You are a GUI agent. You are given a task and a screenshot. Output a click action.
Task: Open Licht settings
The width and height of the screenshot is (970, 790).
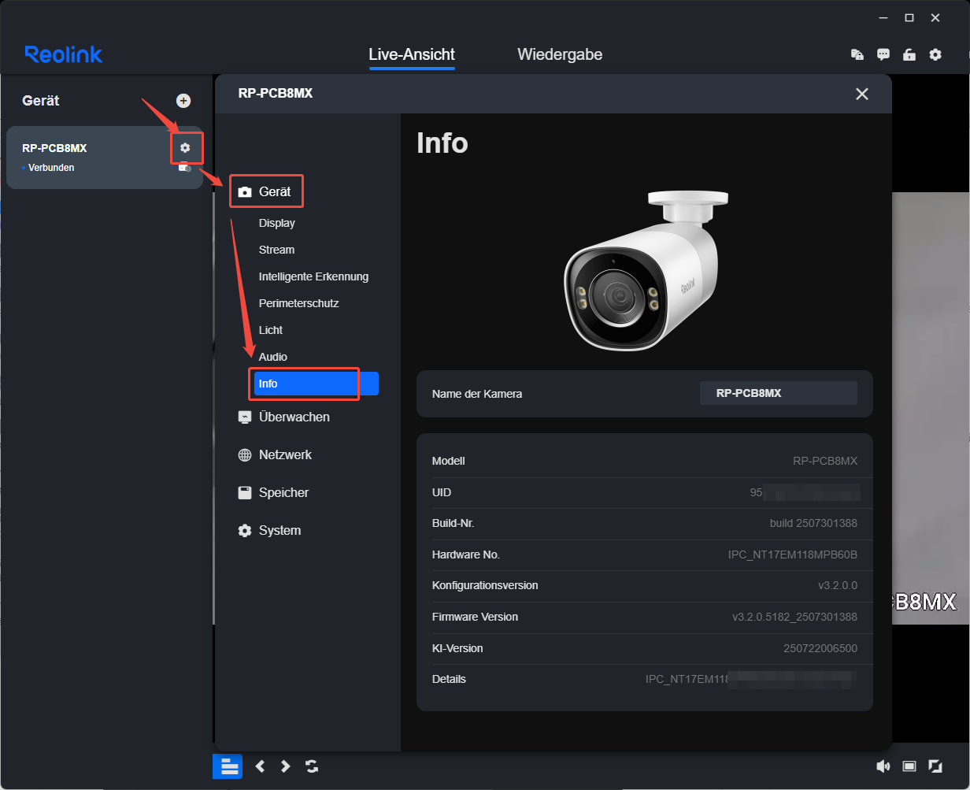(x=271, y=330)
